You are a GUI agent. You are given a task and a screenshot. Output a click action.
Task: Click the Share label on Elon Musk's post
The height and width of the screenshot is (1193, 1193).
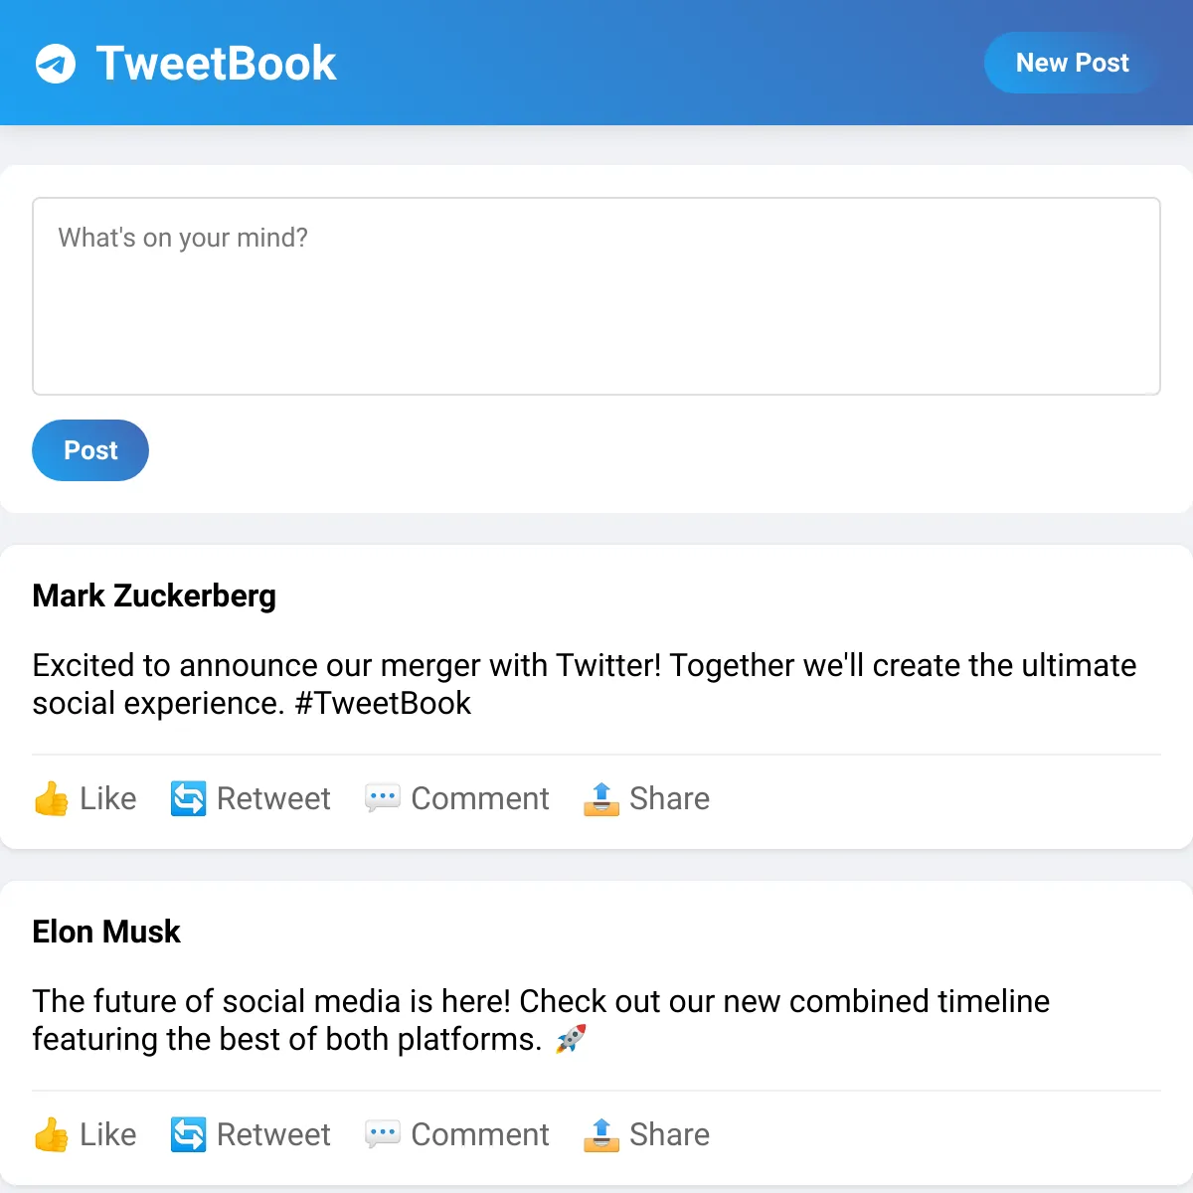pos(670,1134)
